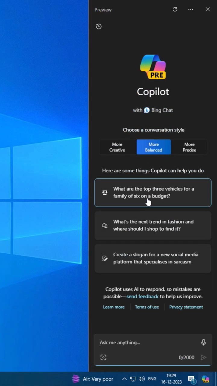
Task: Click the scales icon on vehicles card
Action: click(x=105, y=192)
